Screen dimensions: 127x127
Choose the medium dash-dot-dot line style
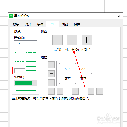(x=31, y=43)
